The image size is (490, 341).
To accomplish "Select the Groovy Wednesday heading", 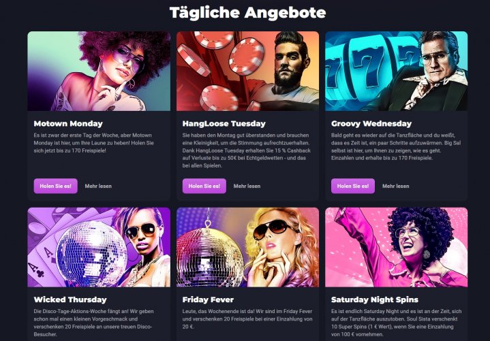I will pos(371,124).
